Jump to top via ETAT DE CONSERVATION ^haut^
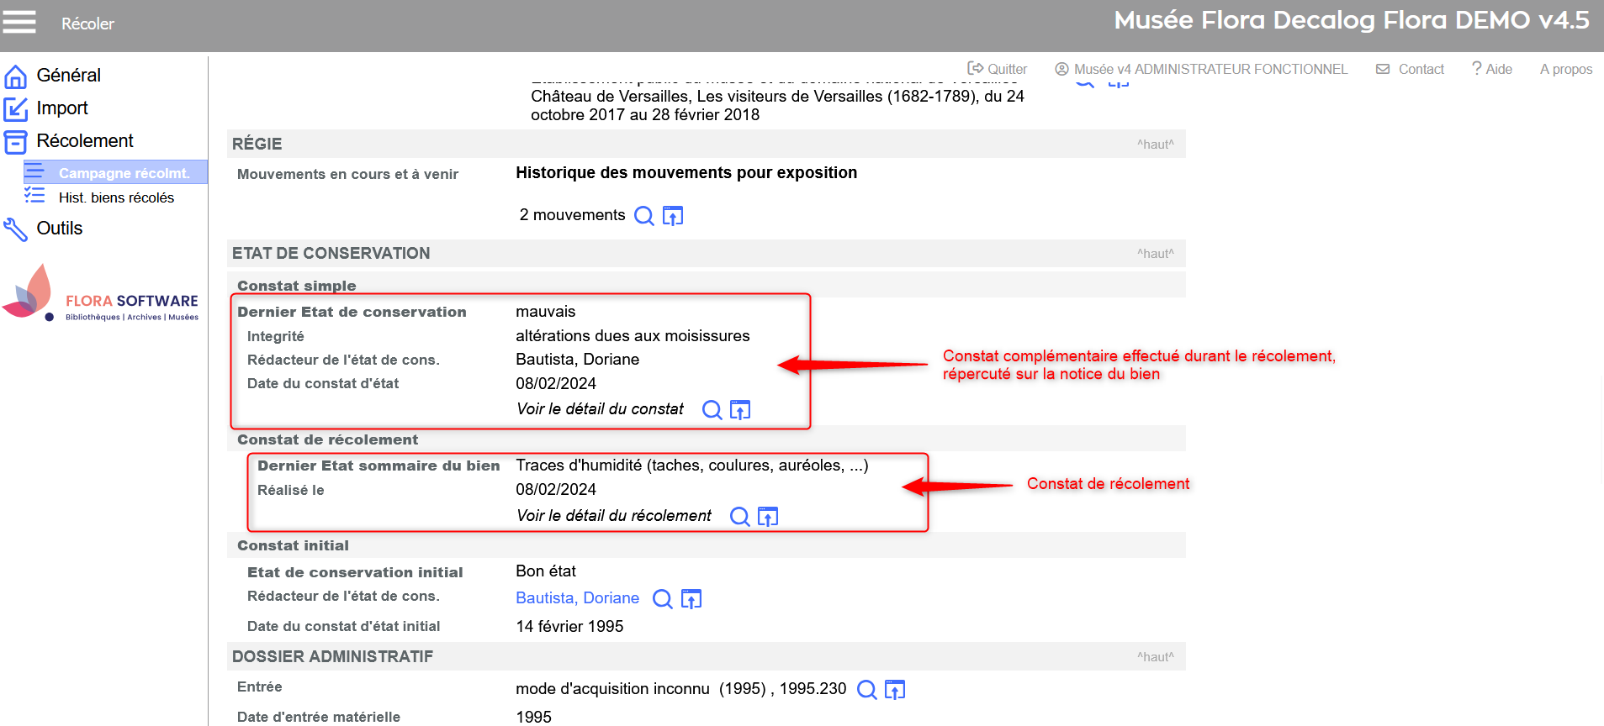This screenshot has width=1604, height=726. (1155, 254)
